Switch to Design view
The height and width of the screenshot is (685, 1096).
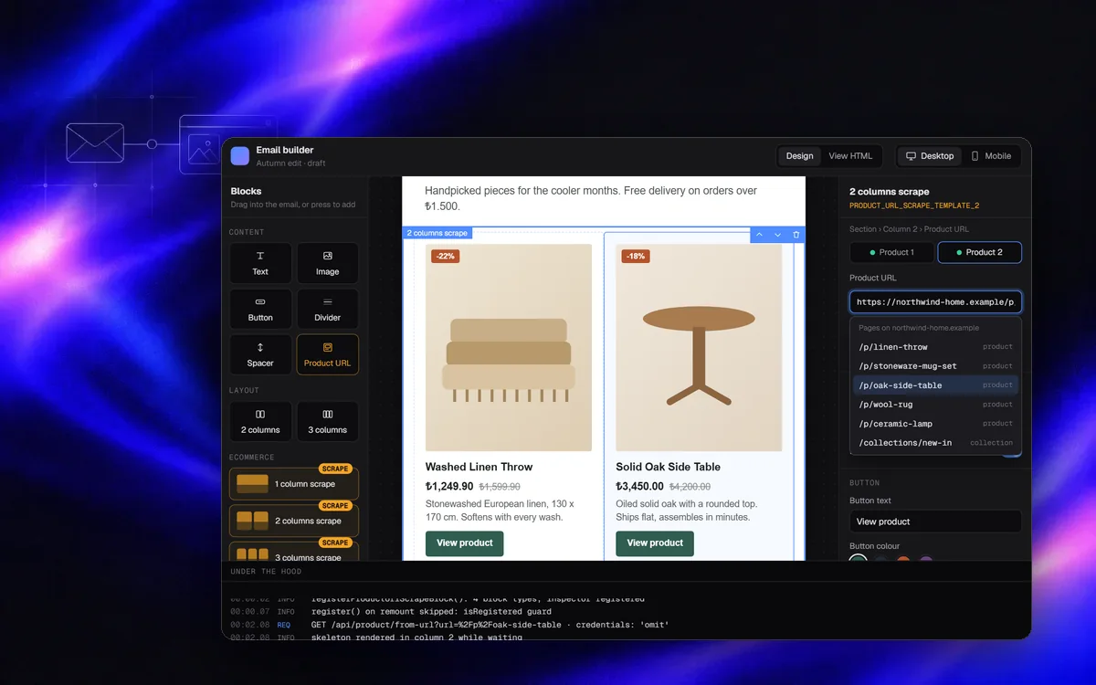800,156
